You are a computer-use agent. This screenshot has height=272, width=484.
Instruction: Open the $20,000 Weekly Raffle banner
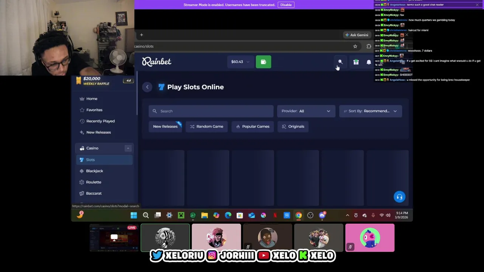click(x=104, y=81)
